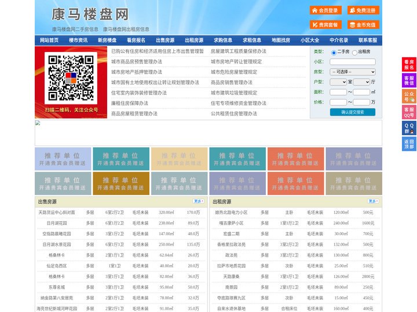Click the 公众号 side floating icon
Viewport: 417px width, 312px height.
click(x=409, y=96)
